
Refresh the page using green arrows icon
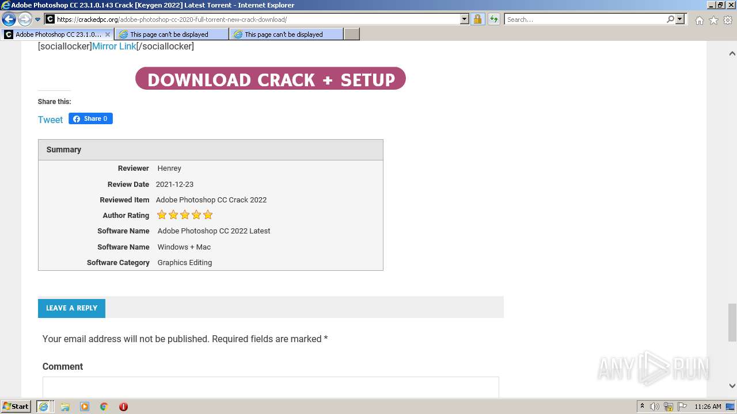494,19
